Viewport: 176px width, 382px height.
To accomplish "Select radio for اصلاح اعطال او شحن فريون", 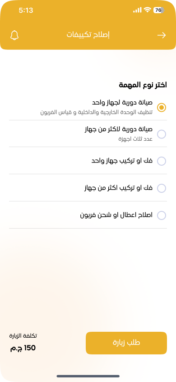I will (162, 215).
